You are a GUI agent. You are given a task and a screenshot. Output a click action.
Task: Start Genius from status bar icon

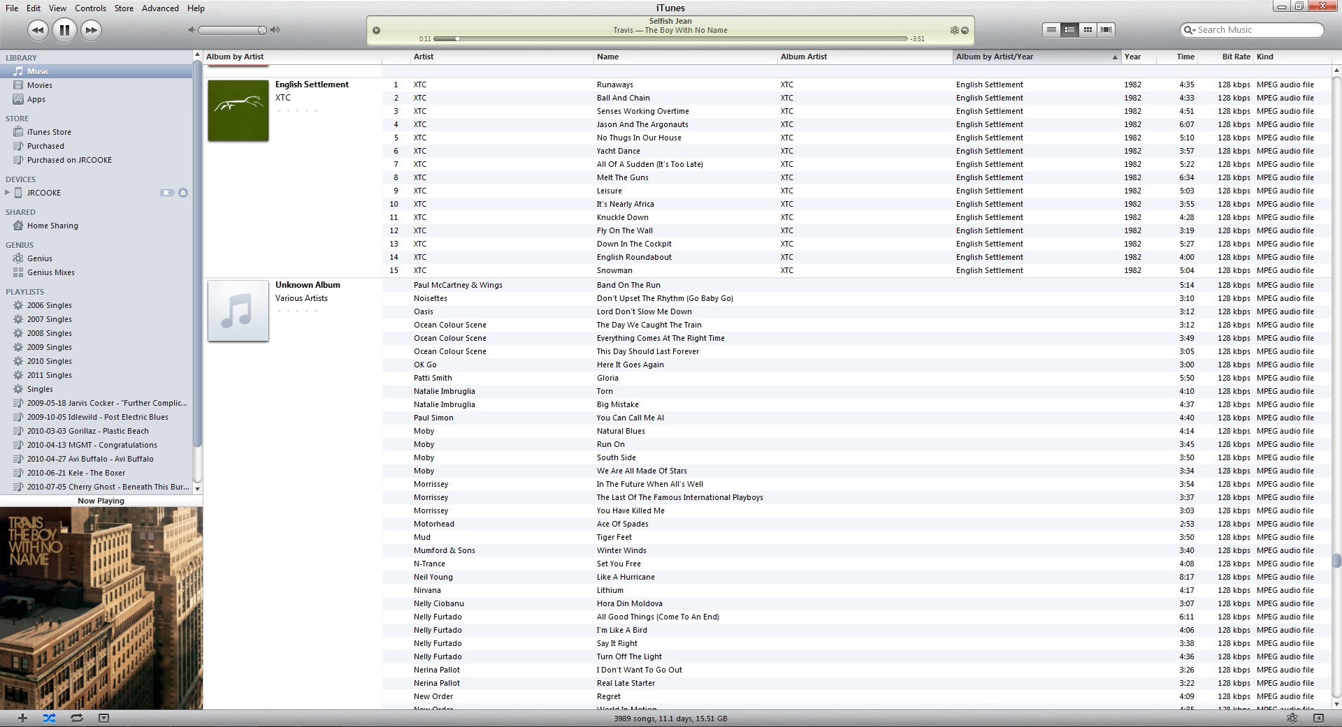click(1292, 718)
